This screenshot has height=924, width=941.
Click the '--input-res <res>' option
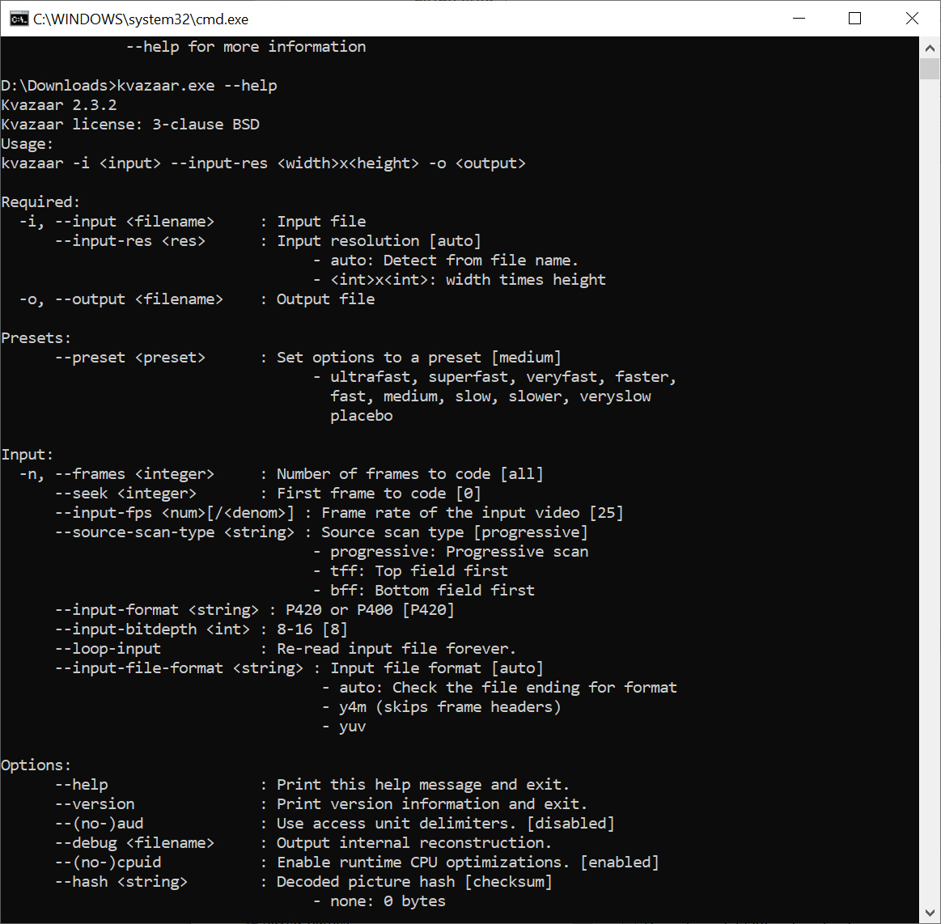(x=130, y=240)
